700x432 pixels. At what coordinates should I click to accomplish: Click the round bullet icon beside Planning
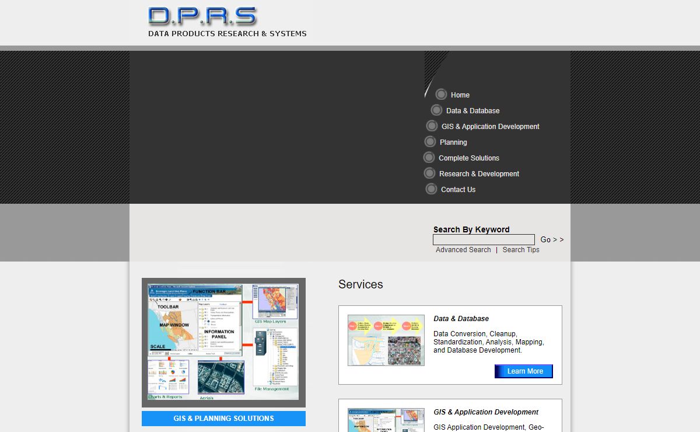(x=430, y=142)
